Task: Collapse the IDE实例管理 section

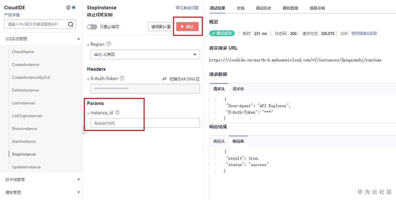Action: tap(41, 39)
